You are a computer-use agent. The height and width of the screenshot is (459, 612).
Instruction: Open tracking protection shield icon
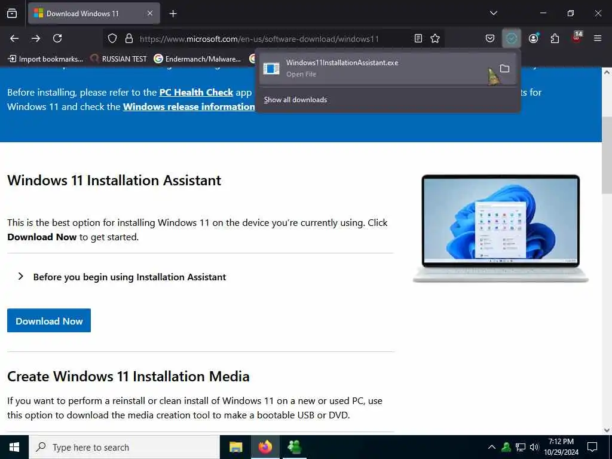(x=112, y=38)
